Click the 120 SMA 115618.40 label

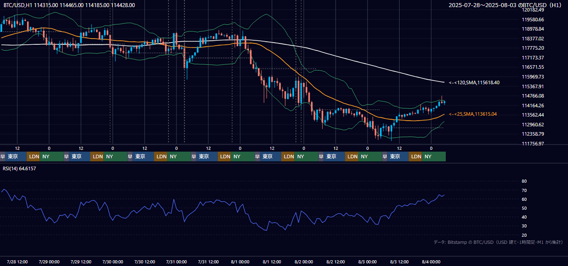474,83
